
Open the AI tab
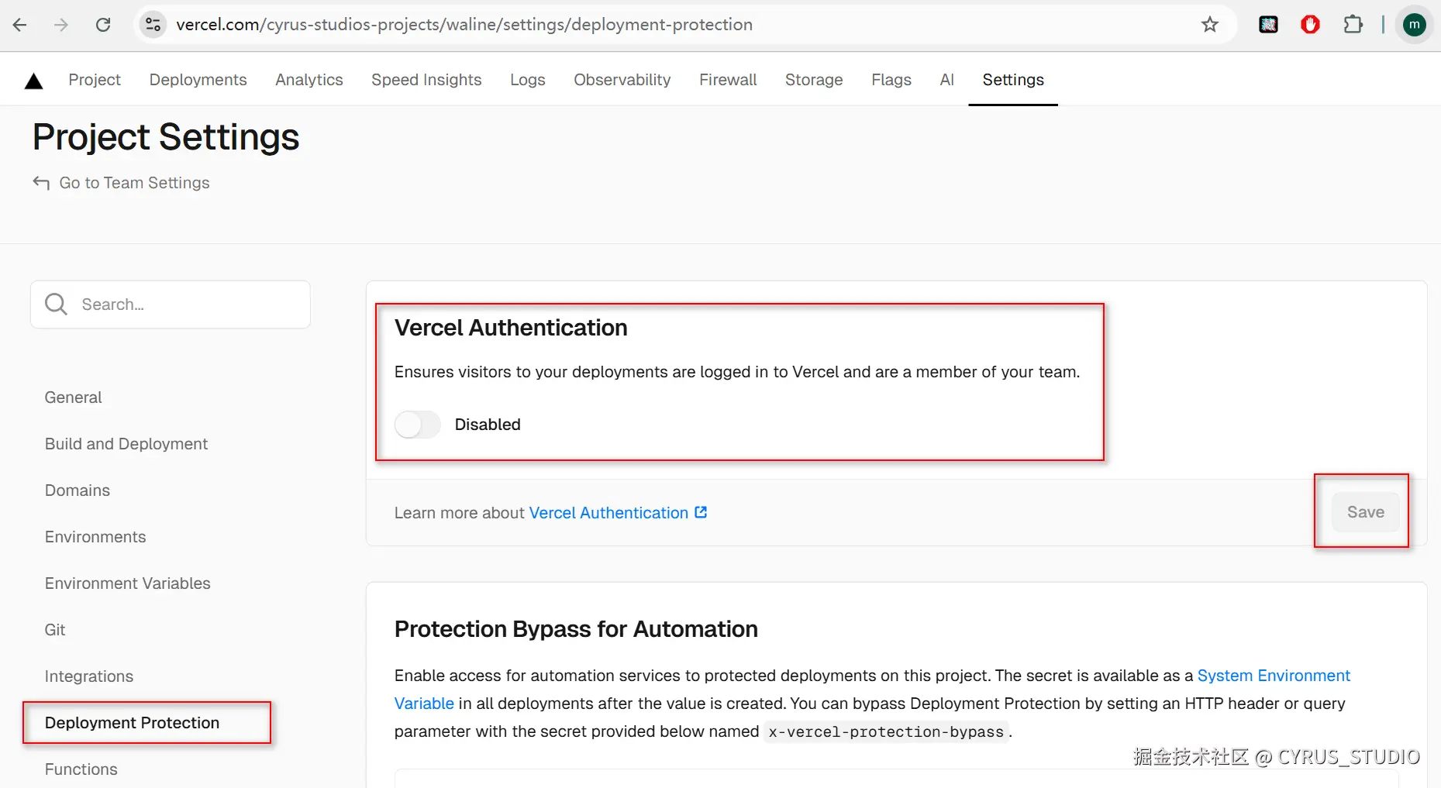click(x=947, y=80)
